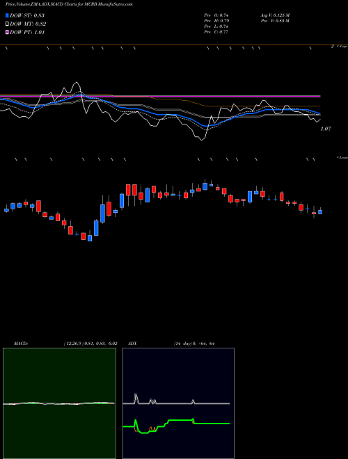Click MACD parameters '(12,26,9) 0.81, 0.83, -0.02'
Viewport: 348px width, 459px height.
tap(90, 344)
